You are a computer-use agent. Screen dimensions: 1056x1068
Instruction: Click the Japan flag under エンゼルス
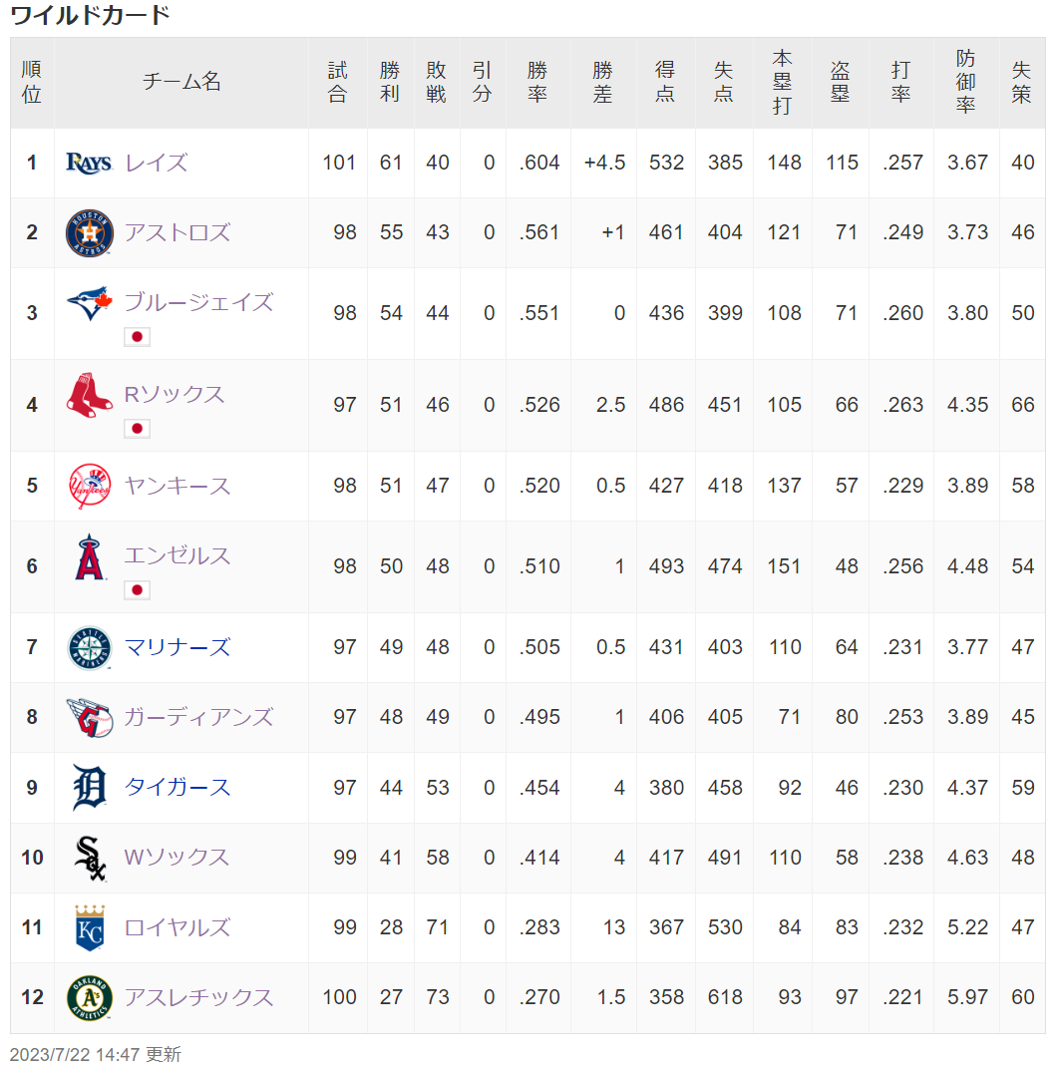[137, 590]
